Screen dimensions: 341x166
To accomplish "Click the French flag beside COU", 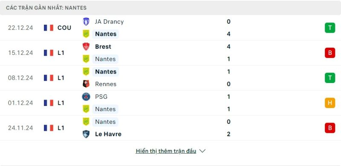I will click(49, 28).
